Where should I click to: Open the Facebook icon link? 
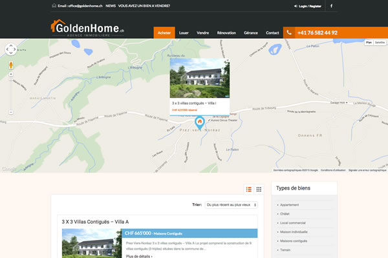click(331, 6)
